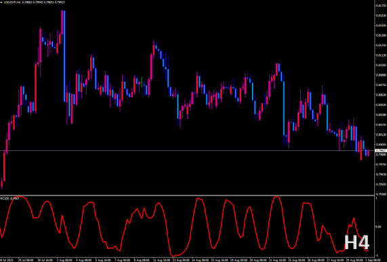Click the current price tag on price axis
Viewport: 387px width, 262px height.
click(x=381, y=150)
